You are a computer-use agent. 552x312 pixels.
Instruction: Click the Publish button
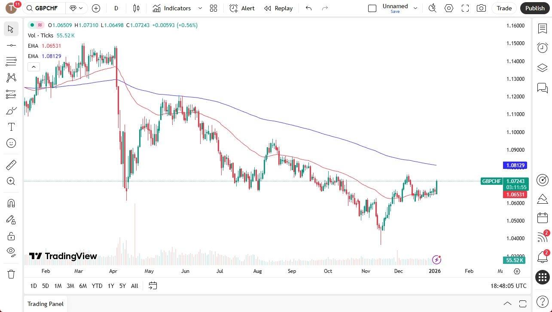pyautogui.click(x=534, y=8)
